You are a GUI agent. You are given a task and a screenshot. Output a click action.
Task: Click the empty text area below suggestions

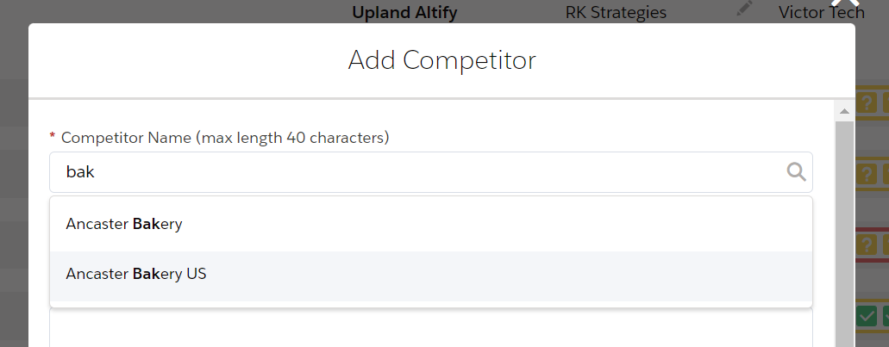[431, 328]
